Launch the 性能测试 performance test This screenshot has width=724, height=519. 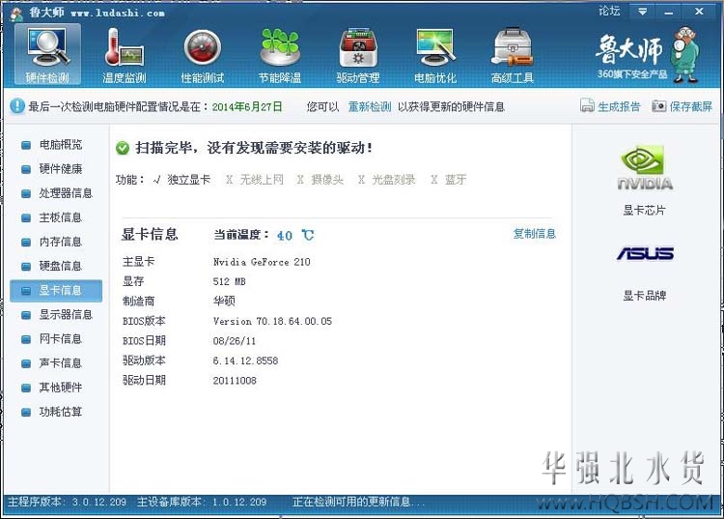[x=203, y=54]
